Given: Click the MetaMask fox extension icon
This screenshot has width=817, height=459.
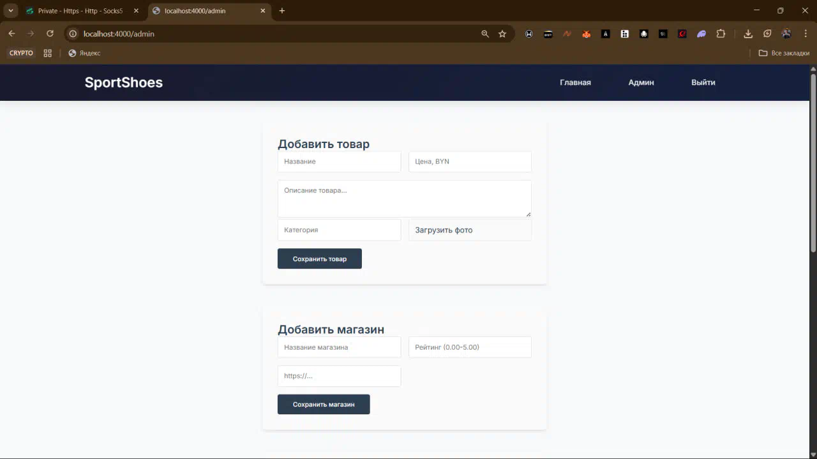Looking at the screenshot, I should click(586, 34).
